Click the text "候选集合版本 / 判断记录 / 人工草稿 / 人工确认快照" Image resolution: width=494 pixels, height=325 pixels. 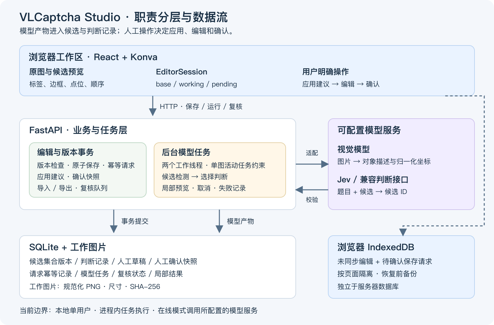pyautogui.click(x=113, y=262)
